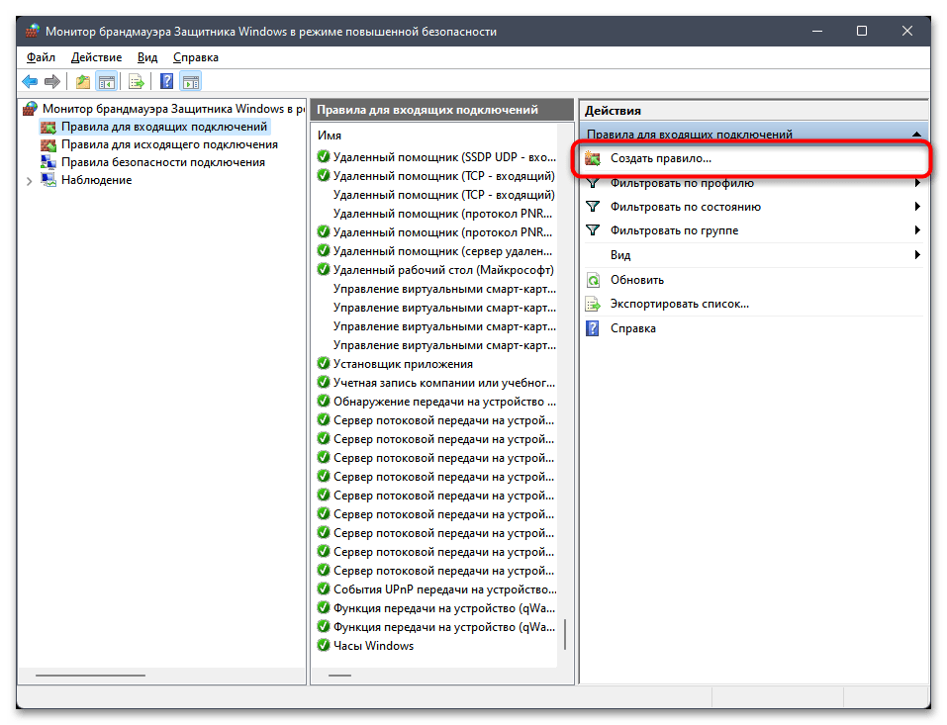Toggle the Action pane toolbar icon
Viewport: 947px width, 725px height.
tap(190, 82)
